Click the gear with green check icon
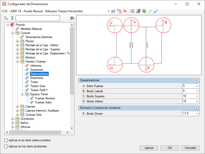205x154 pixels. (144, 11)
